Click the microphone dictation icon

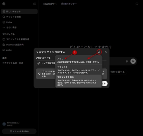[127, 61]
